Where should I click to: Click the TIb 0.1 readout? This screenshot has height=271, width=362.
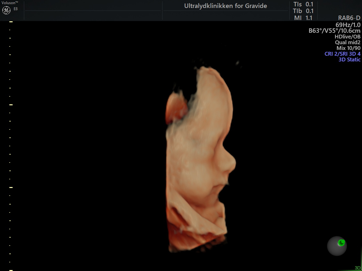point(303,11)
